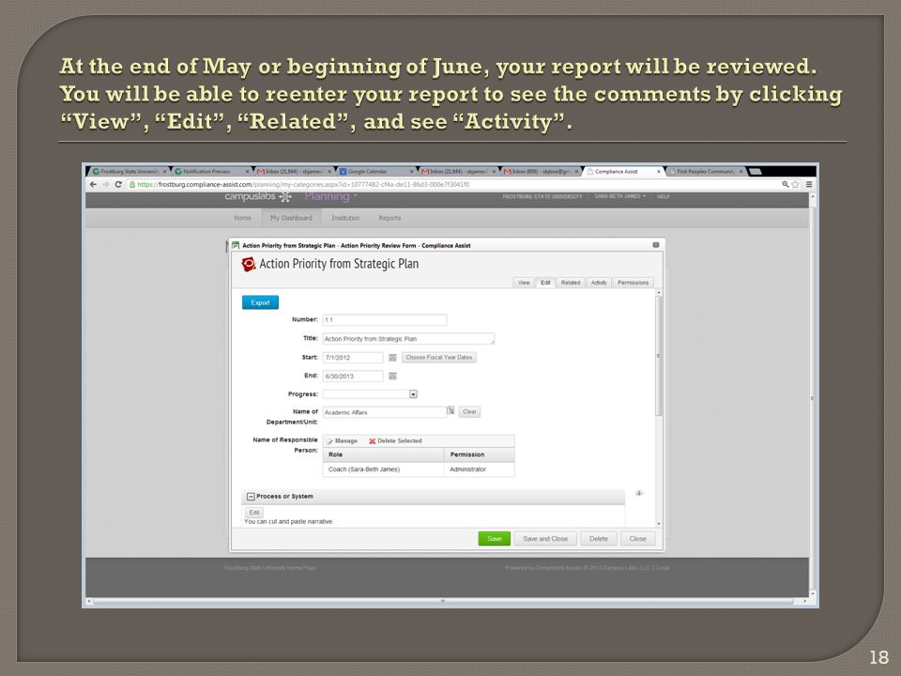Click the Manage pencil icon
Image resolution: width=901 pixels, height=676 pixels.
tap(329, 441)
